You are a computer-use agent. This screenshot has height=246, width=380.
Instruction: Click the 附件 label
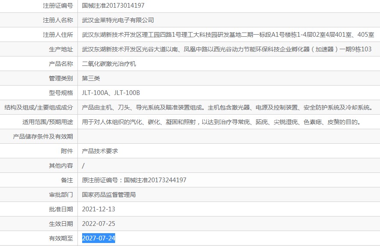[67, 151]
